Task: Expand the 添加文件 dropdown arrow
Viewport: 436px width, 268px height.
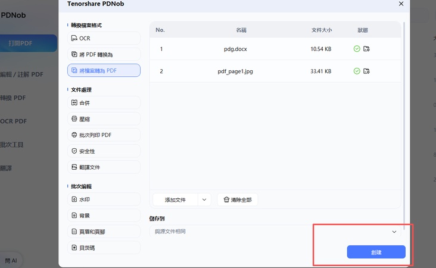Action: 204,200
